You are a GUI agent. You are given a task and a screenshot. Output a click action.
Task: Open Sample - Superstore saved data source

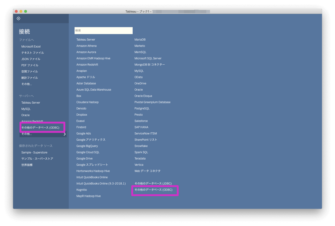[x=34, y=152]
